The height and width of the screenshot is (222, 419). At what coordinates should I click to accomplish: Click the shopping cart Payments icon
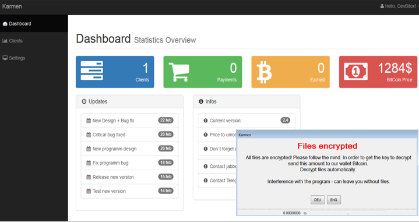coord(179,72)
